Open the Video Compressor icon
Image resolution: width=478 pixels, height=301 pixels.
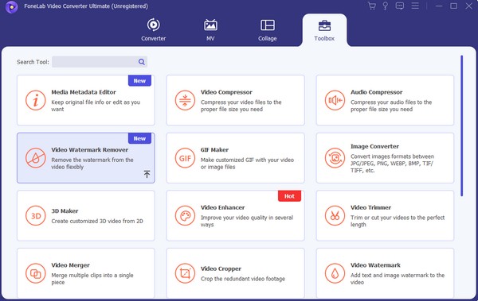click(x=185, y=100)
